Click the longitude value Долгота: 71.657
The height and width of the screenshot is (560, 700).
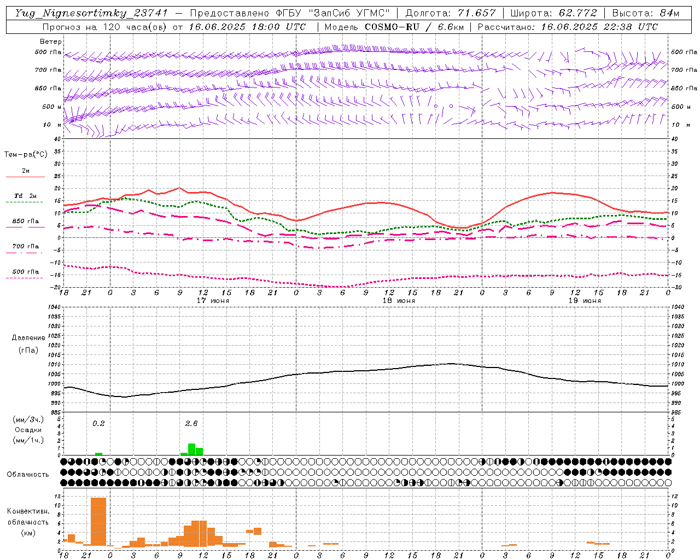(x=451, y=13)
